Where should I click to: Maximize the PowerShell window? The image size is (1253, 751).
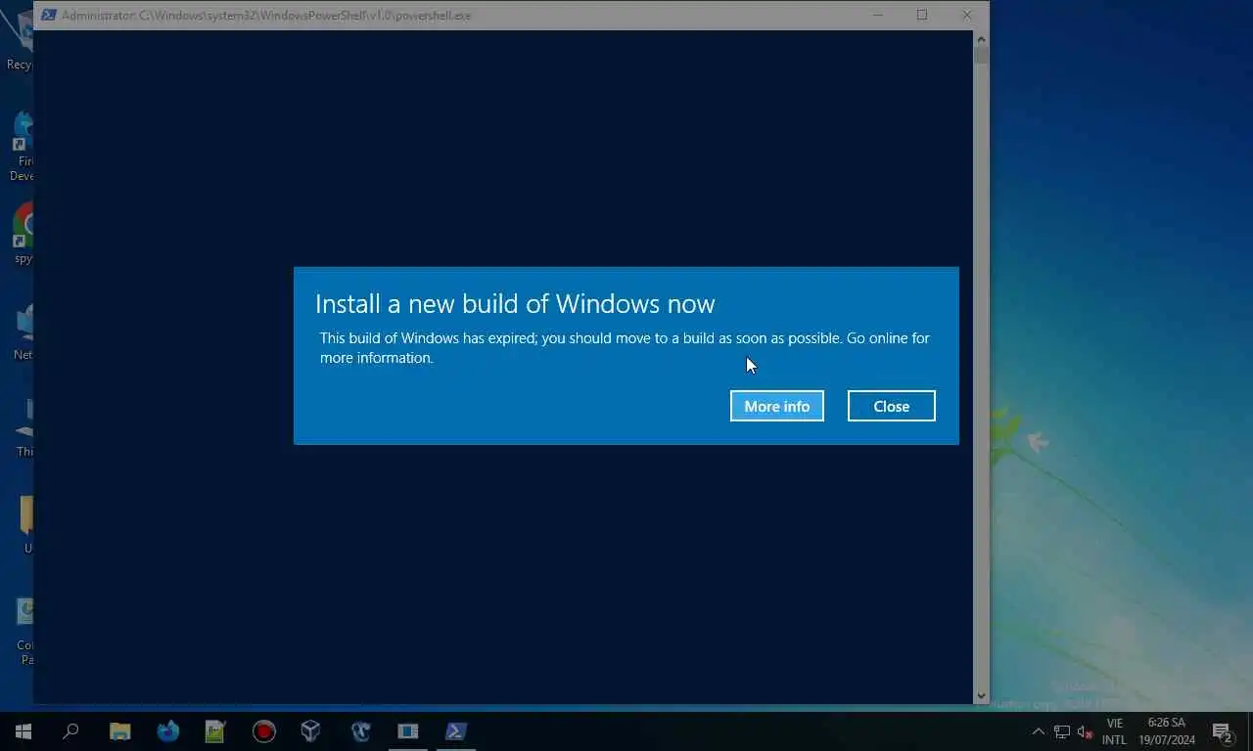point(922,15)
